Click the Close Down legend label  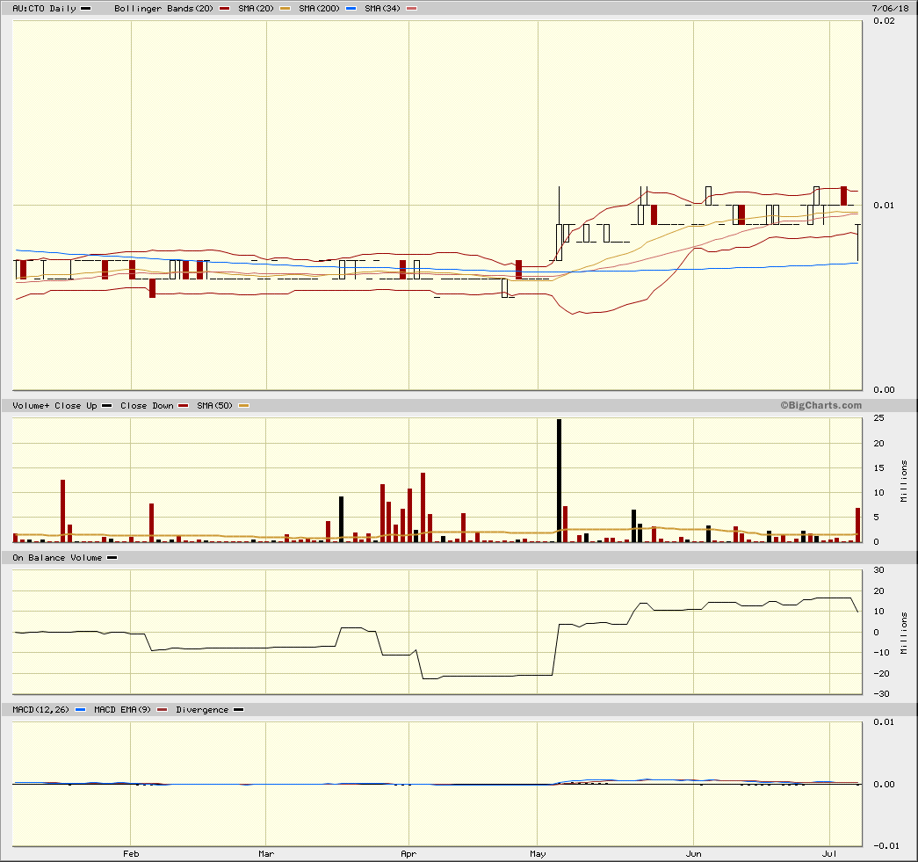(147, 406)
